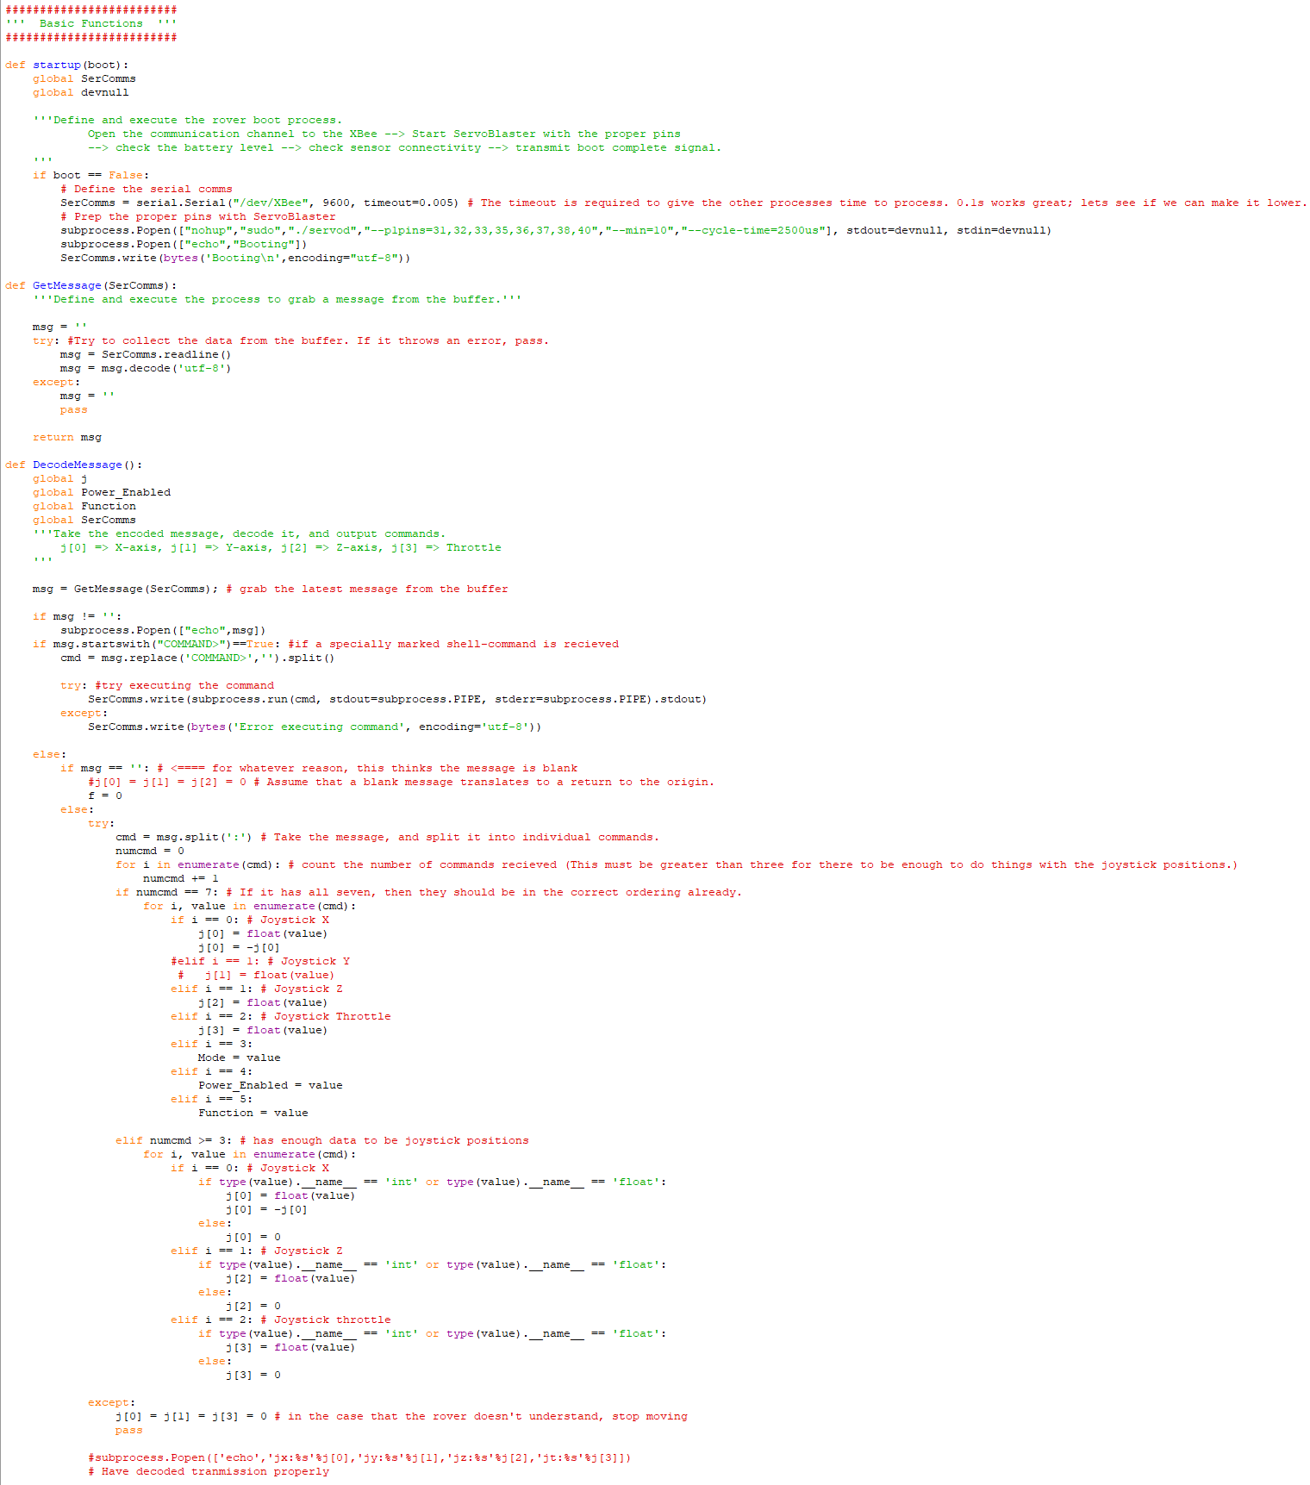
Task: Click the "msg = GetMessage(SerComms);" line
Action: [x=271, y=589]
